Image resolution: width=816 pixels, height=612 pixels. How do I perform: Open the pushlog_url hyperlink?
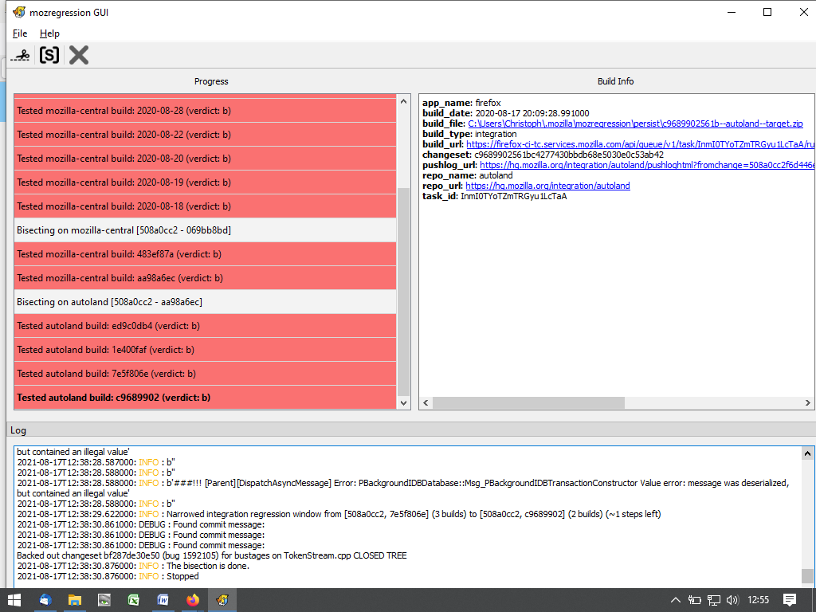point(645,165)
